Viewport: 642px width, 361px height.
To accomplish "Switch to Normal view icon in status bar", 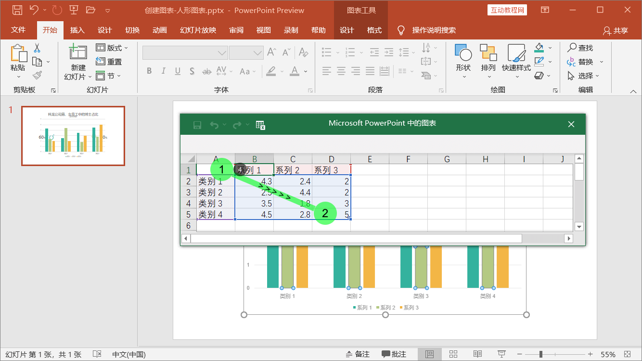I will 430,354.
